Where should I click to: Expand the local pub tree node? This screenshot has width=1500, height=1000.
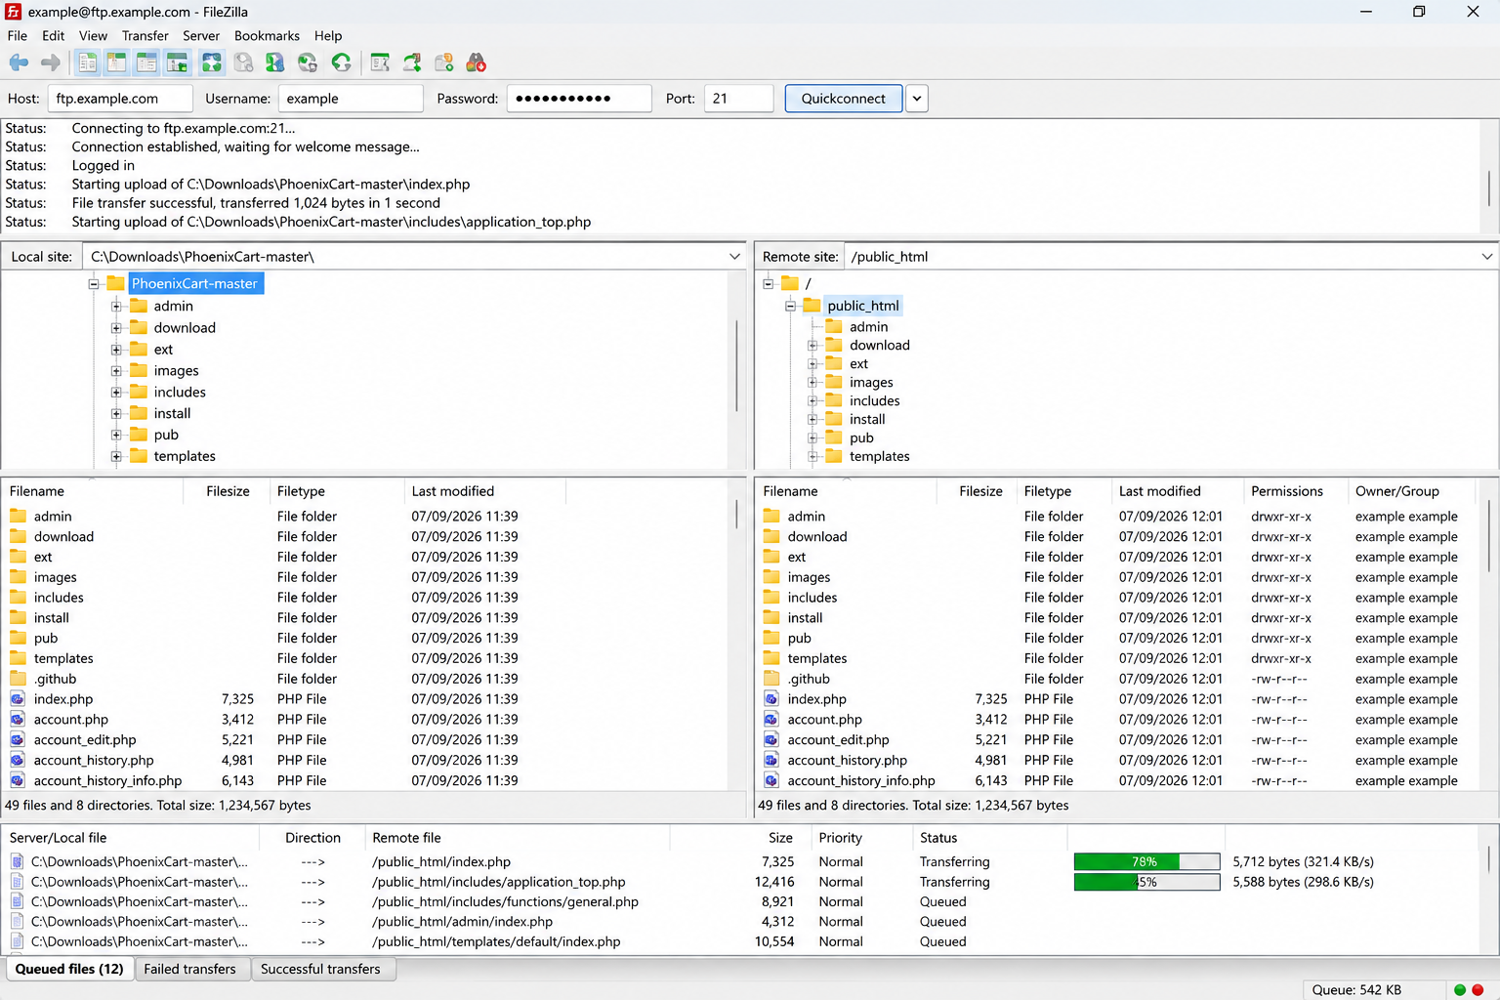(116, 436)
